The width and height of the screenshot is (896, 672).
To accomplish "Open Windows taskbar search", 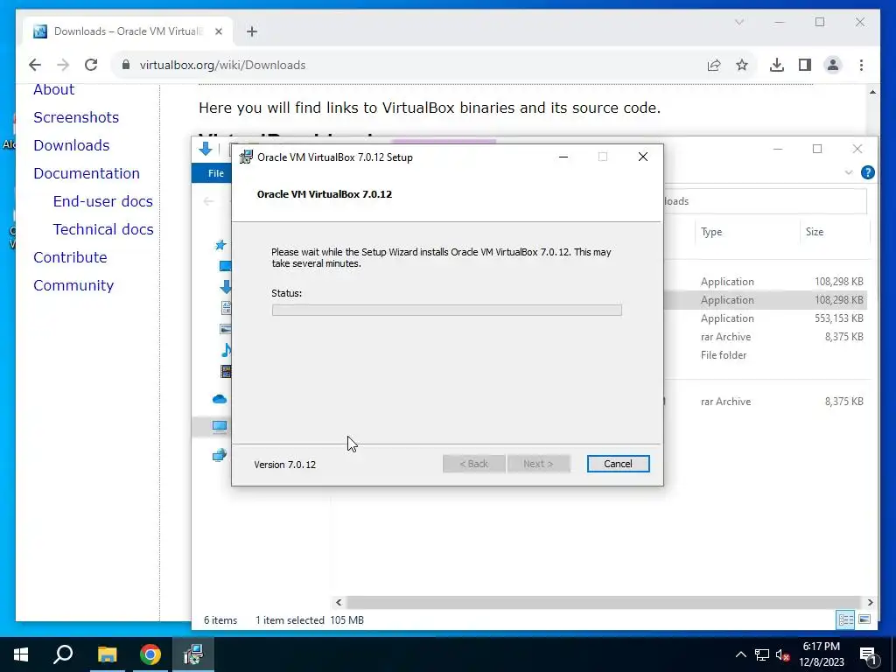I will (x=63, y=654).
